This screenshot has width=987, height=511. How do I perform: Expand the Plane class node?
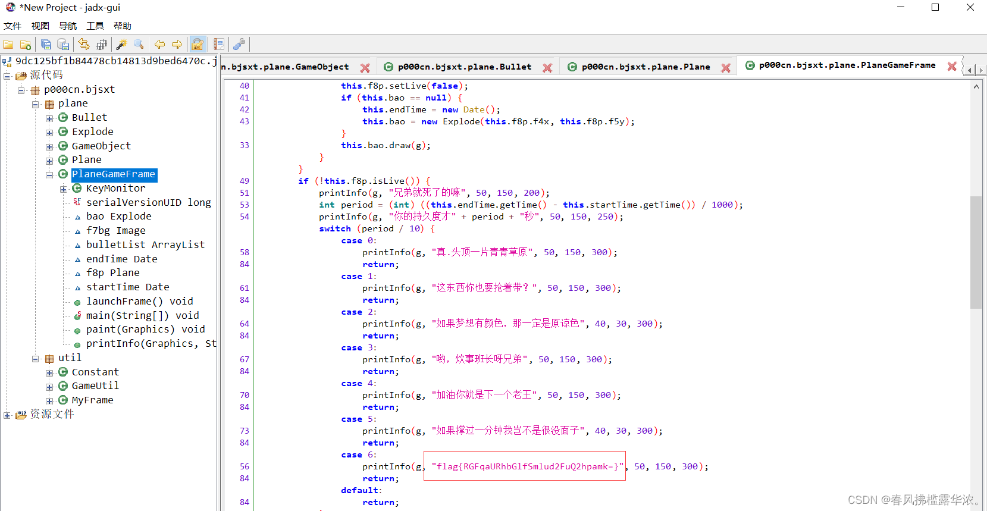(x=49, y=161)
